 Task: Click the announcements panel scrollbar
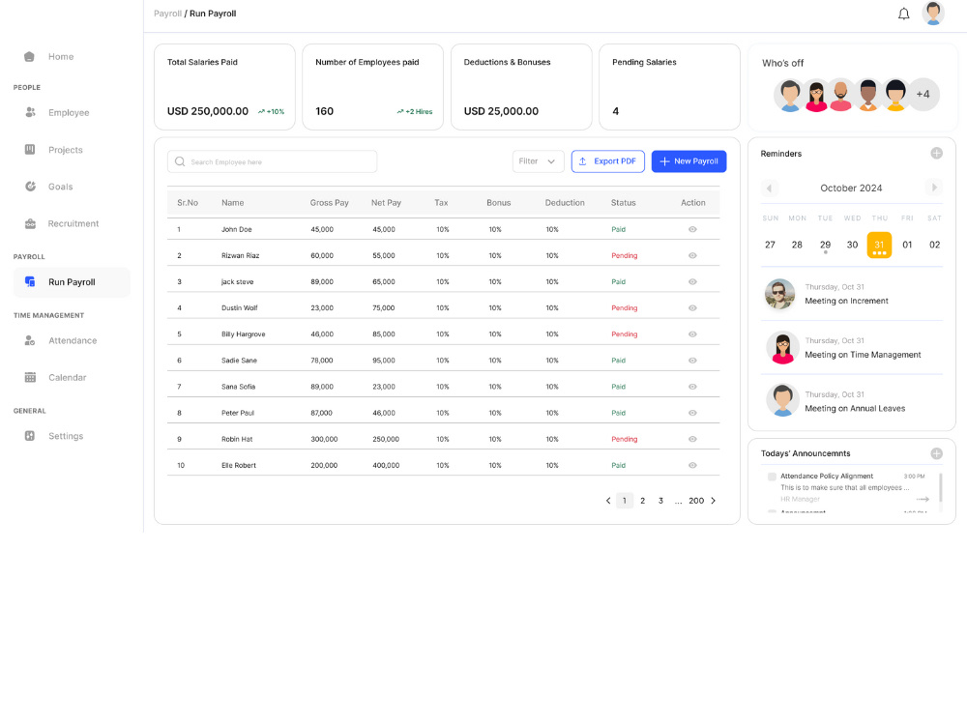pyautogui.click(x=941, y=487)
